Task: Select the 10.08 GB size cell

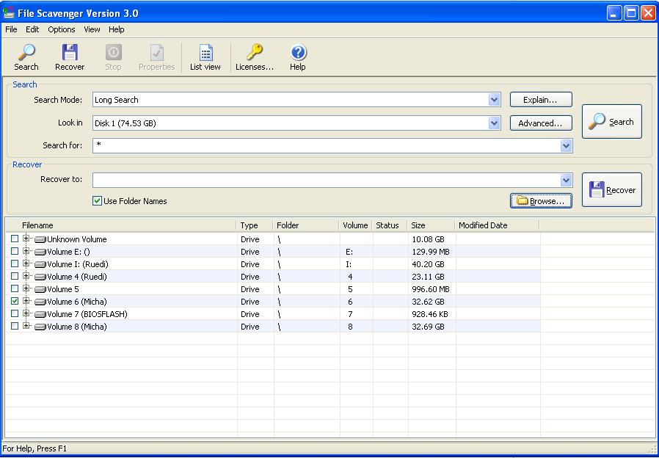Action: (x=432, y=239)
